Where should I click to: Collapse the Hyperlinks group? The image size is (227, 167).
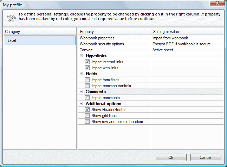pos(82,56)
